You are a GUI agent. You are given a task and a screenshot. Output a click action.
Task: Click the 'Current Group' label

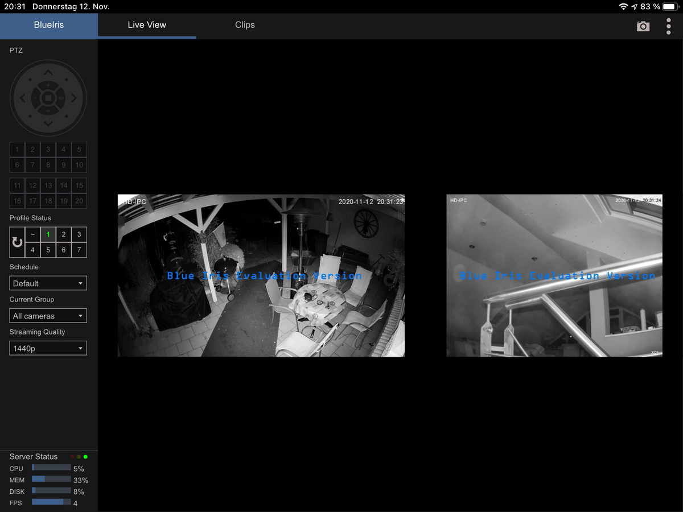[x=32, y=300]
